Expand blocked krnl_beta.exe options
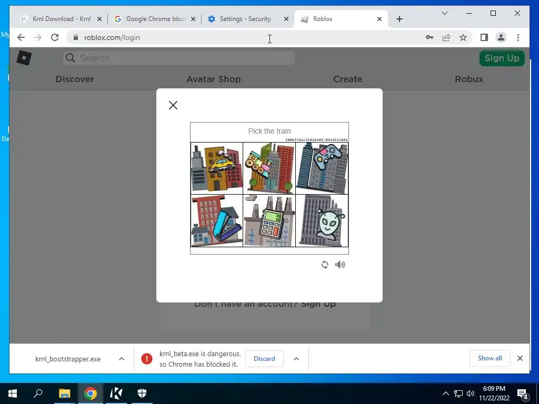 pos(296,359)
